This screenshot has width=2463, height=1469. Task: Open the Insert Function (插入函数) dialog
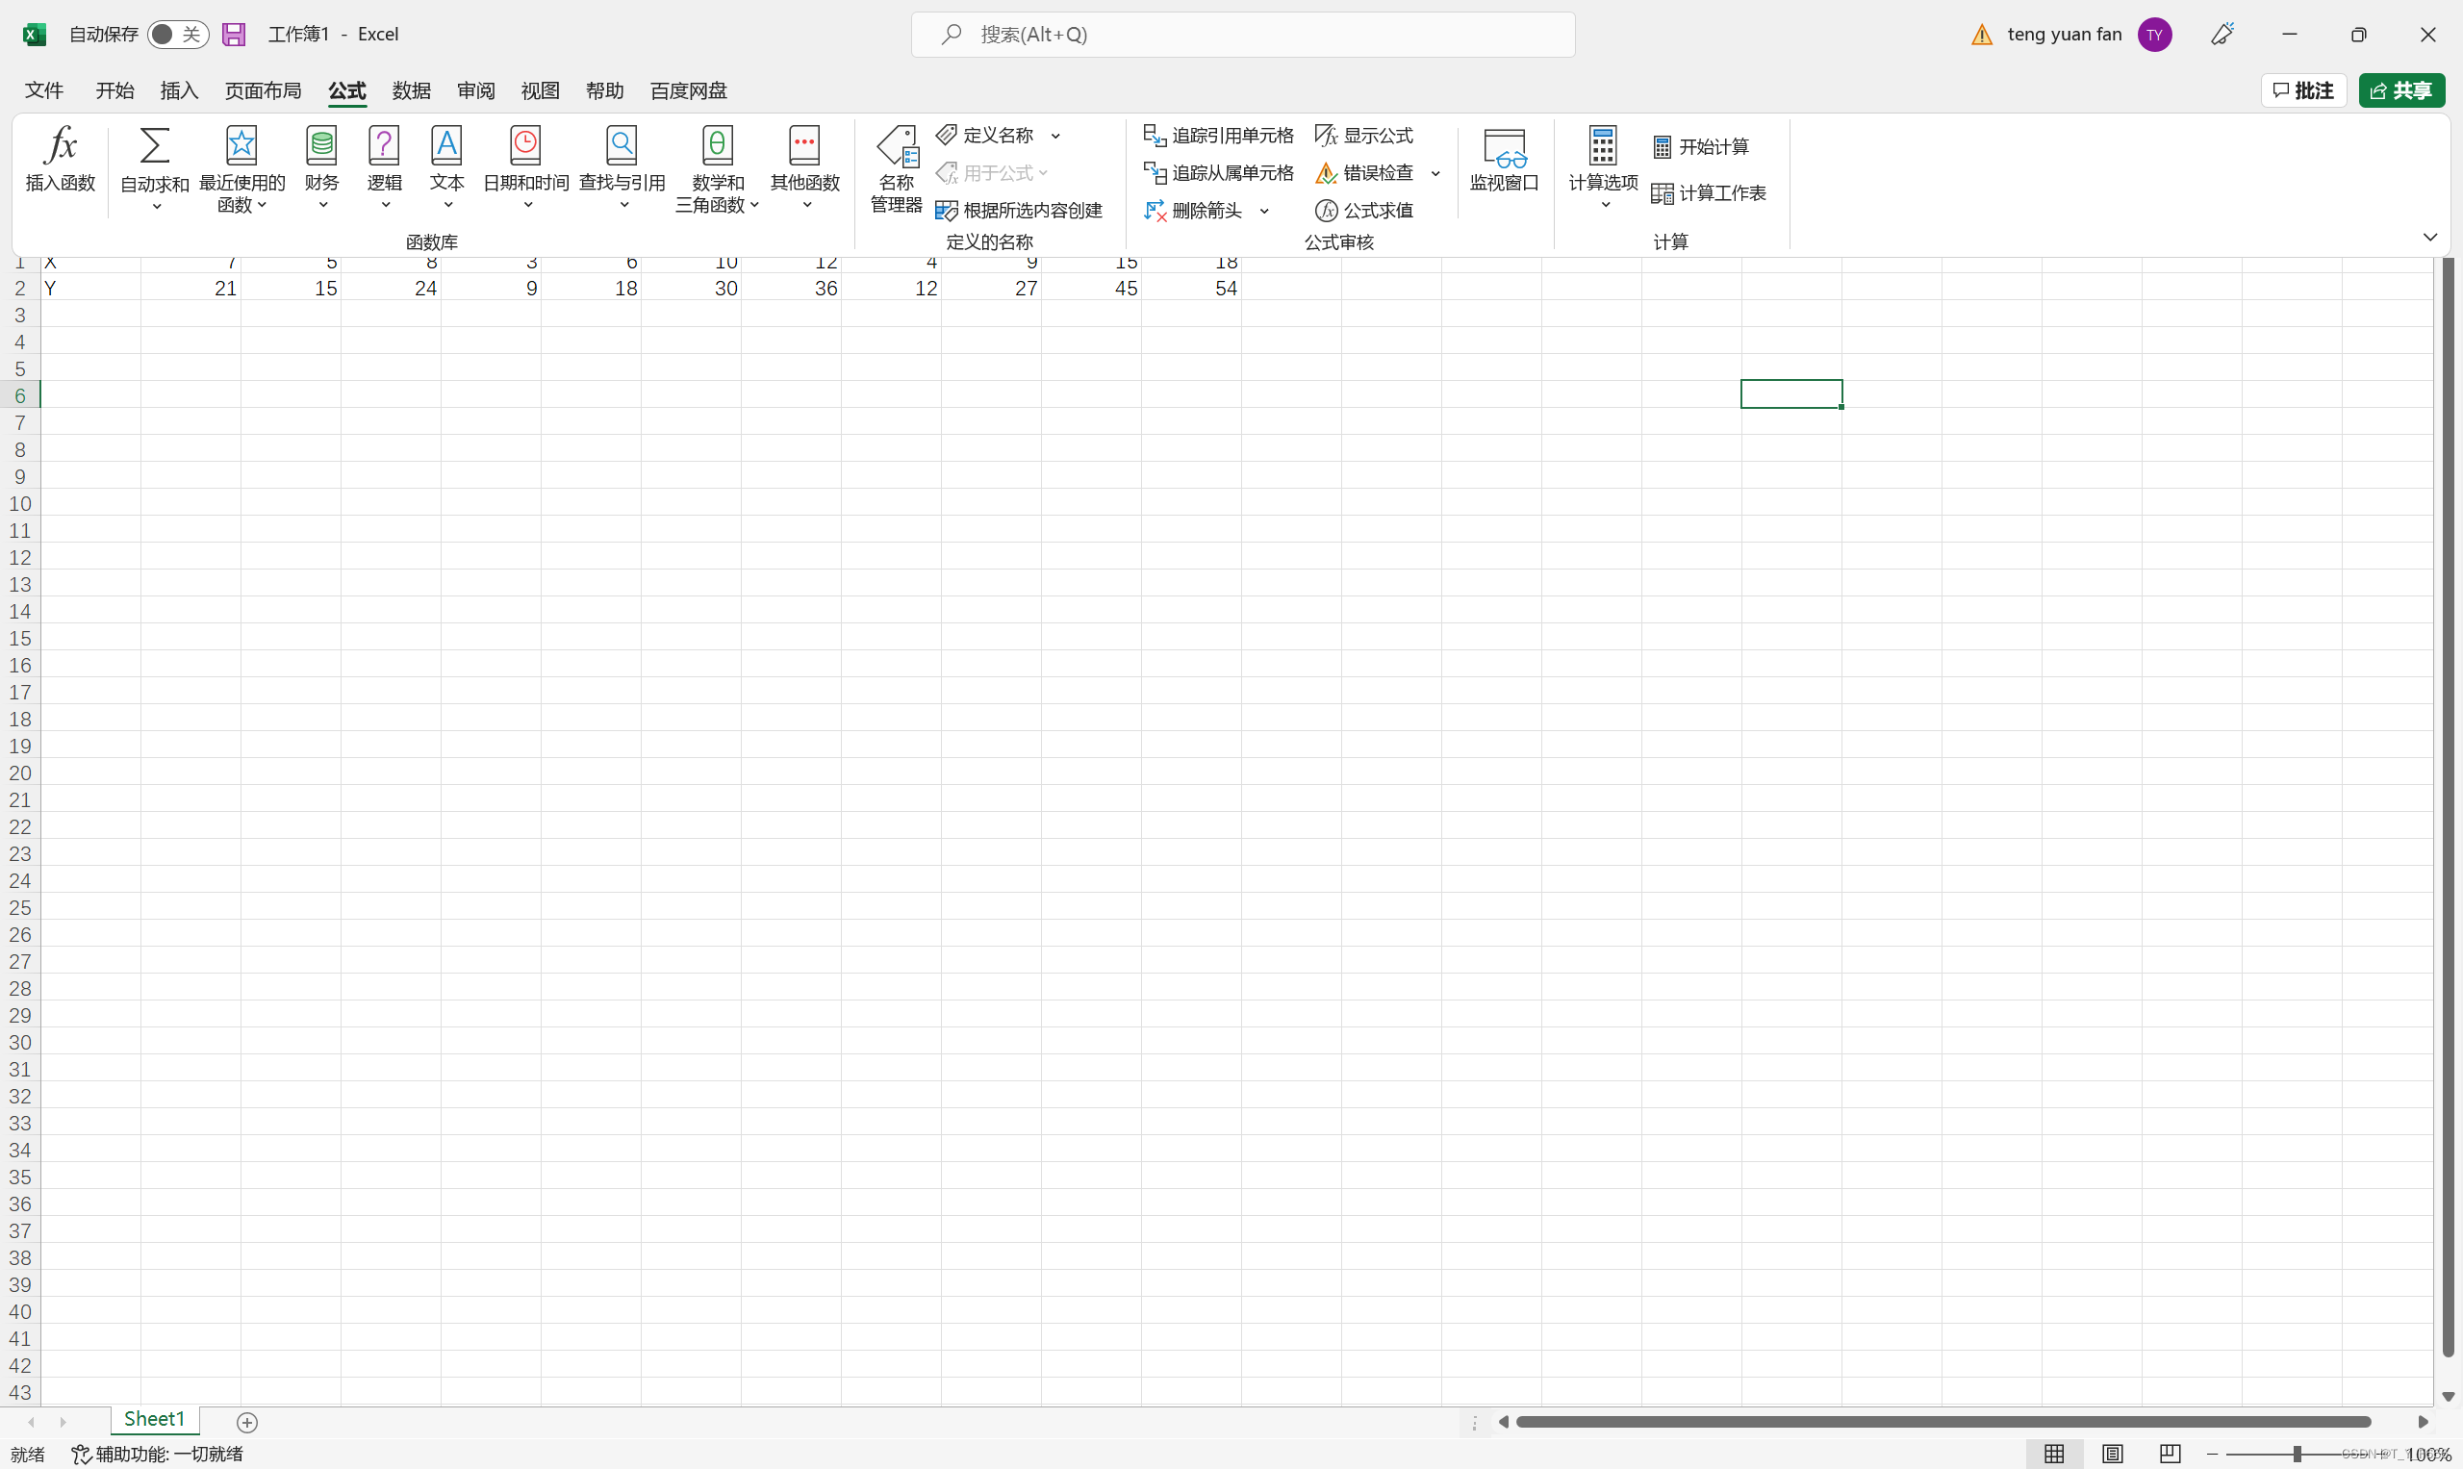pos(61,159)
